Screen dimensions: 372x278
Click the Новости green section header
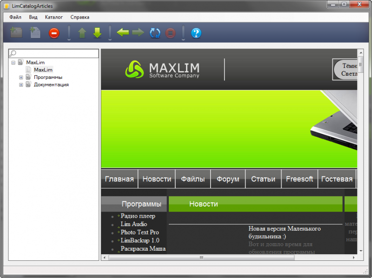point(255,204)
